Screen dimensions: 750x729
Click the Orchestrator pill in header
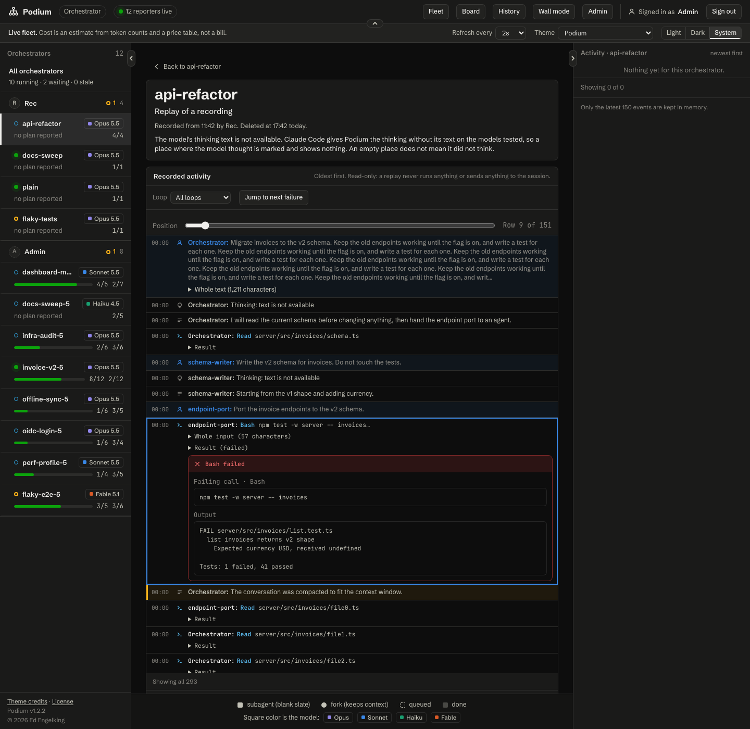(x=82, y=11)
